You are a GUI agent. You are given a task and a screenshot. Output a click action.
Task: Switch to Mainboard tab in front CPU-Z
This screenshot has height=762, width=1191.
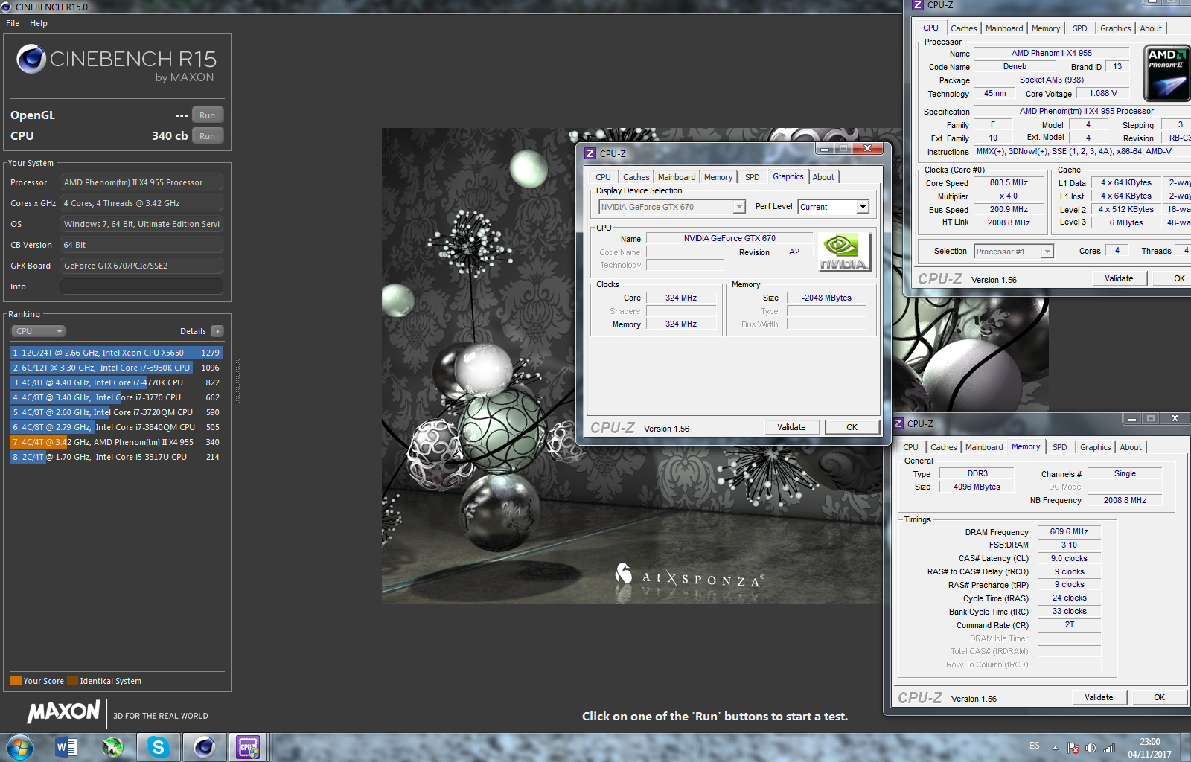(x=677, y=177)
